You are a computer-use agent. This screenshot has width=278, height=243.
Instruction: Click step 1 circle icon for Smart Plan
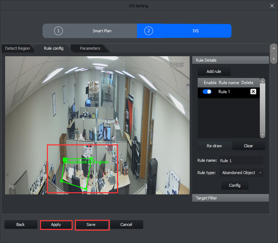tap(59, 31)
